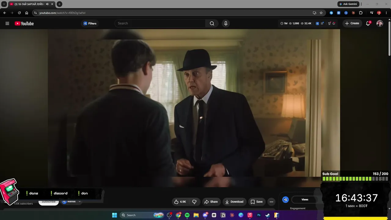Dislike this video

194,202
